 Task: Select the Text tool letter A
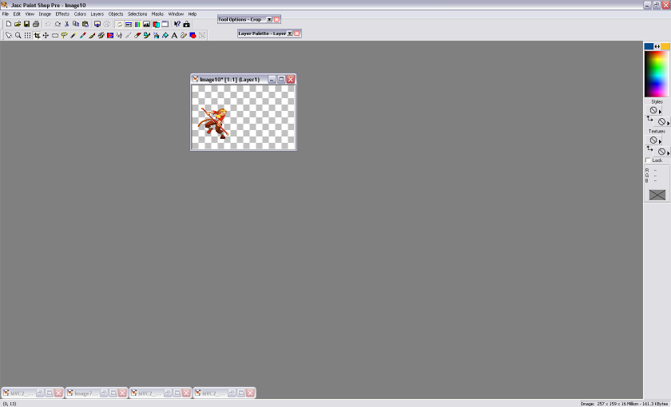tap(174, 35)
